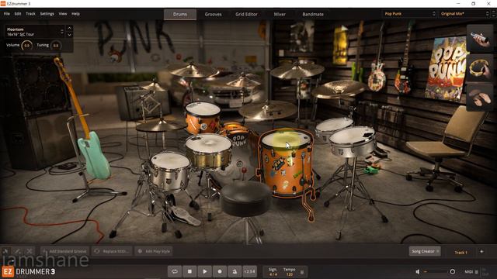Hit the ride cymbal near center

[x=268, y=110]
